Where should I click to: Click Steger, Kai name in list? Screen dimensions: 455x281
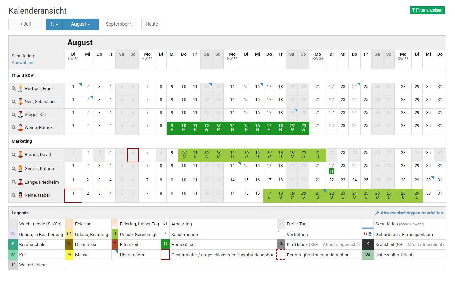[x=35, y=115]
